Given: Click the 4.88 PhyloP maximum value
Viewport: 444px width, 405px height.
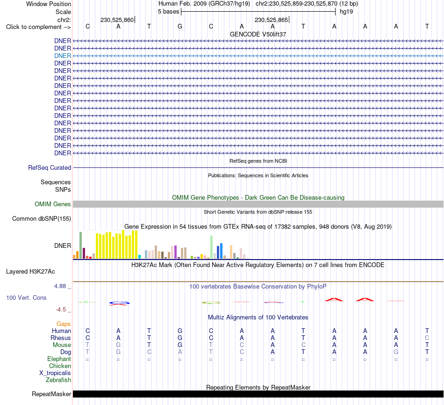Looking at the screenshot, I should (60, 286).
